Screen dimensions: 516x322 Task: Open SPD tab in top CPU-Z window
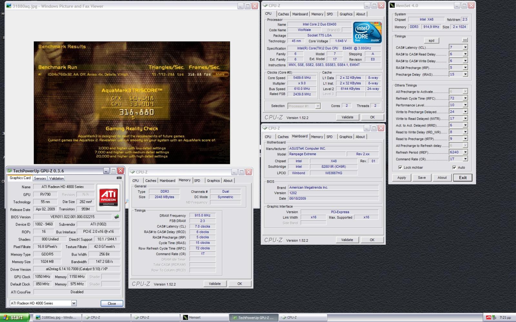coord(330,14)
